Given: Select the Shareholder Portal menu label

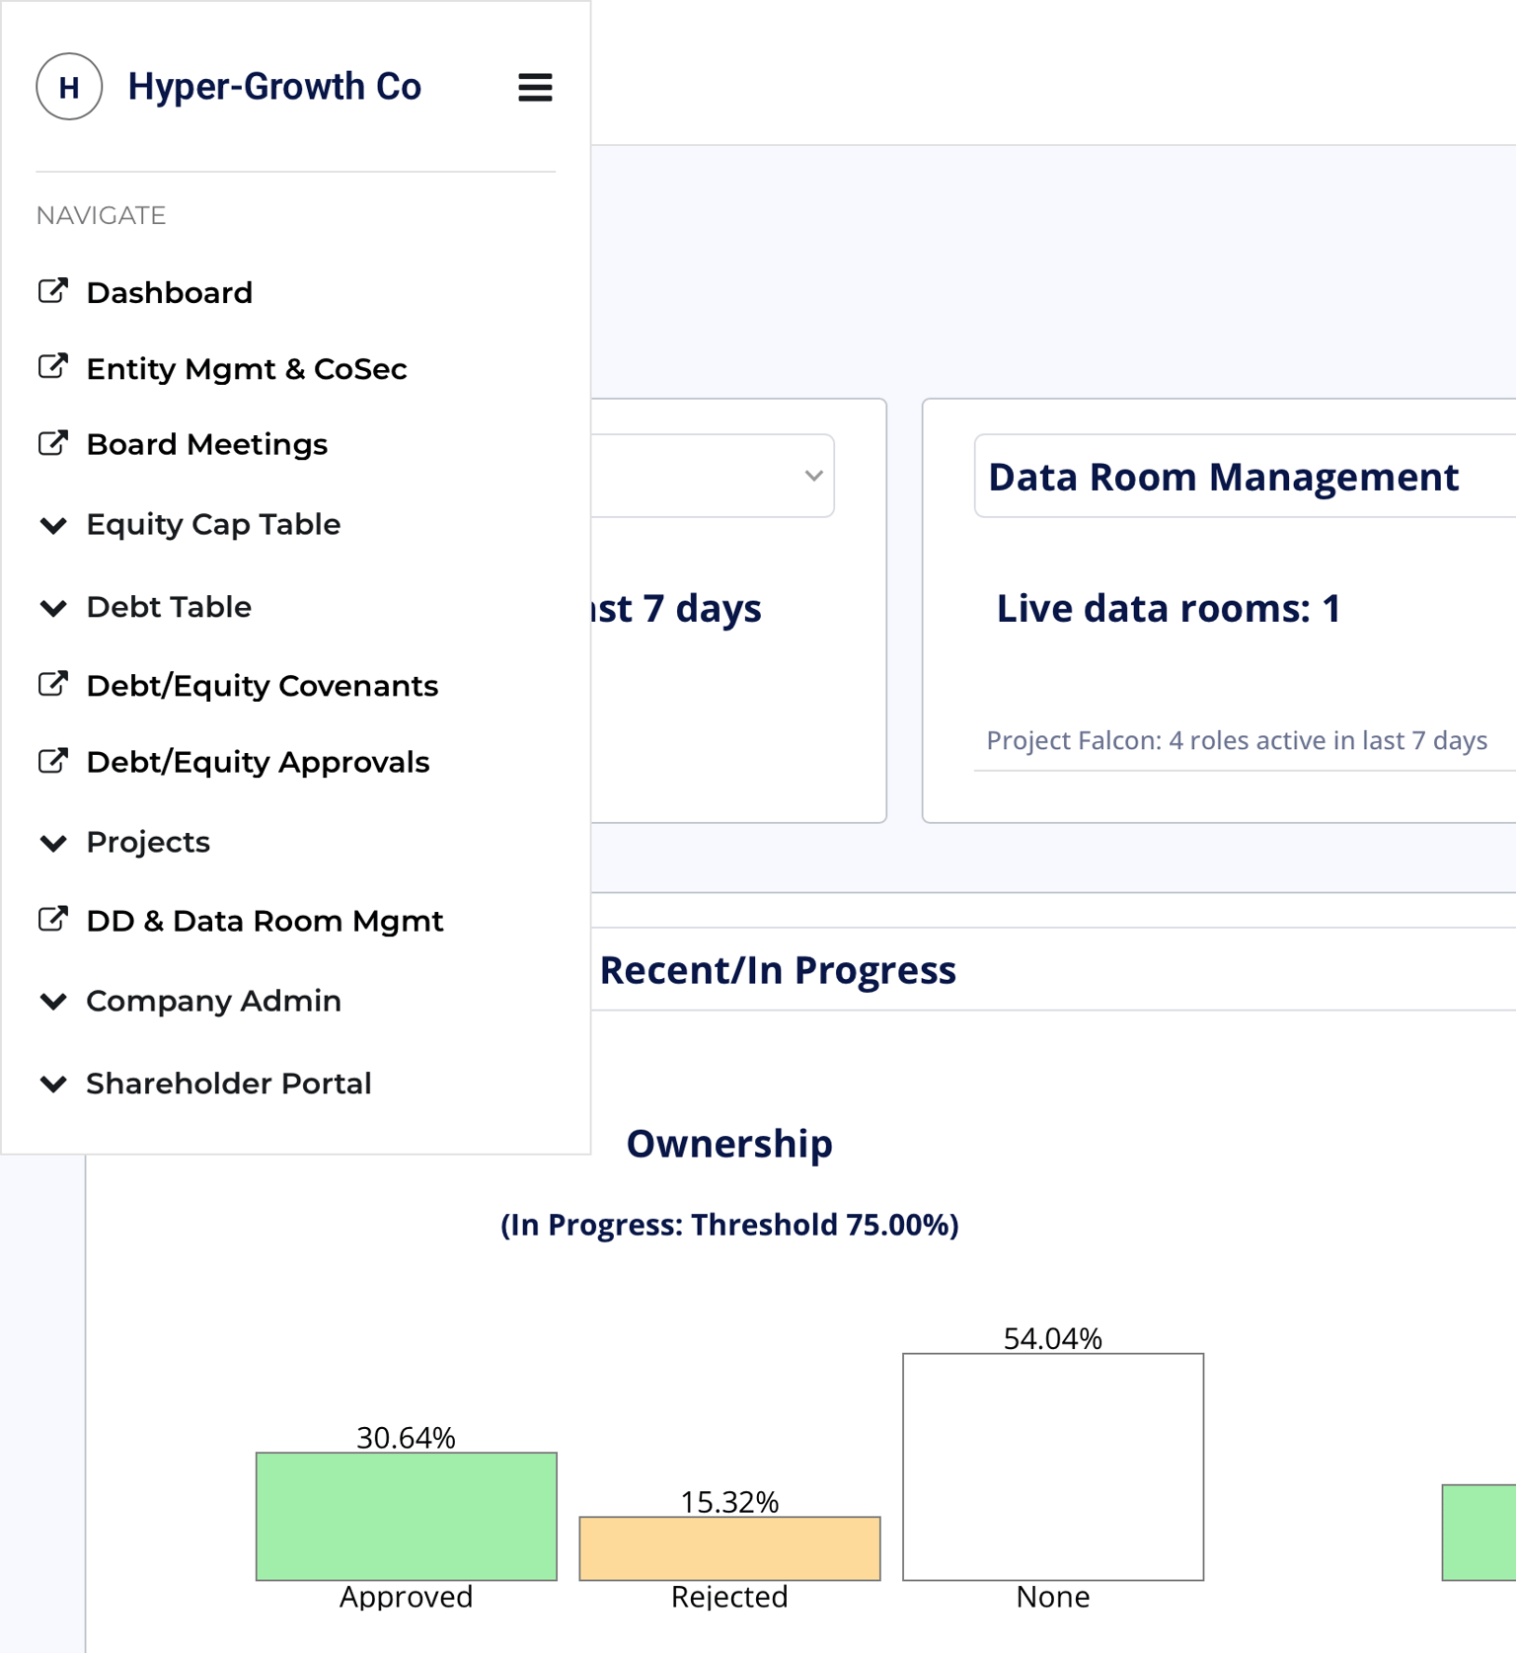Looking at the screenshot, I should (229, 1084).
